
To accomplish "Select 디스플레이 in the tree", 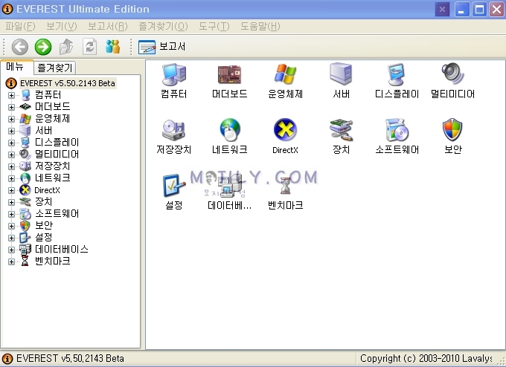I will (x=57, y=143).
